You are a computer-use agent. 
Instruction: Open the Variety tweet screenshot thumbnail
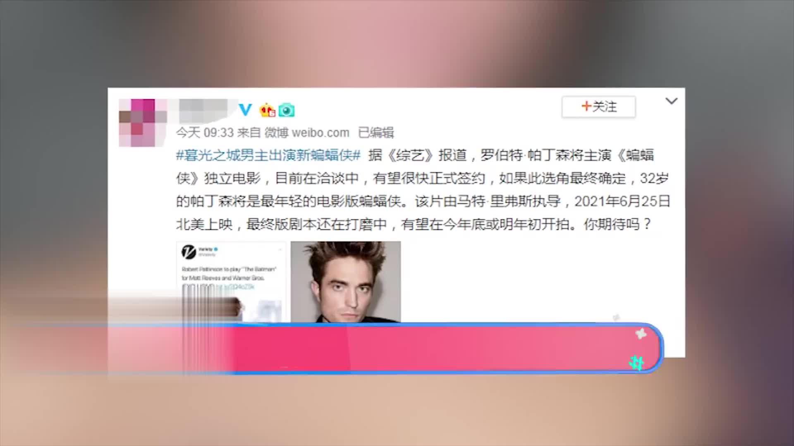point(231,282)
